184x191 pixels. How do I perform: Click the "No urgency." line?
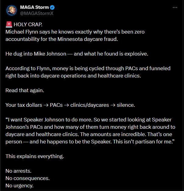coord(19,185)
